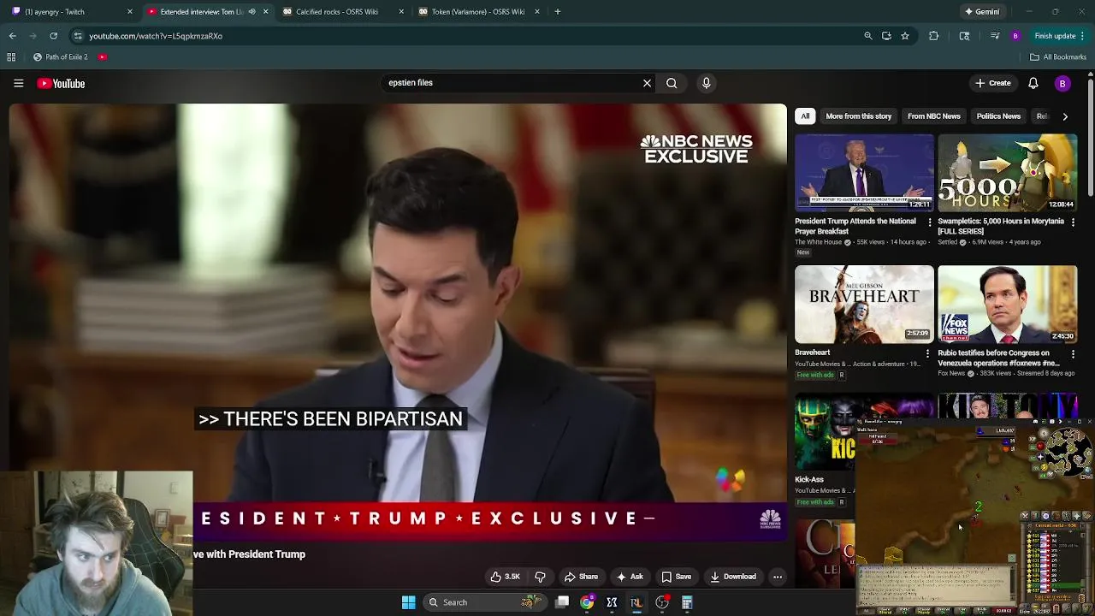Click the Ask button
1095x616 pixels.
pyautogui.click(x=630, y=577)
